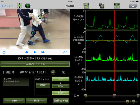Tap the 取得率不明 button

[x=61, y=101]
